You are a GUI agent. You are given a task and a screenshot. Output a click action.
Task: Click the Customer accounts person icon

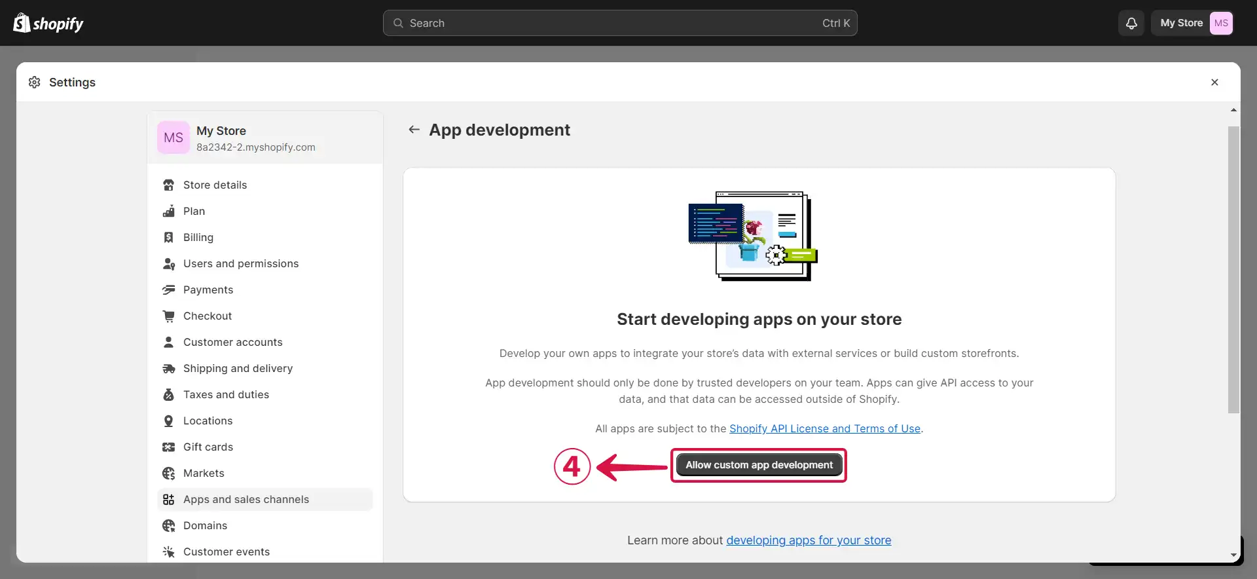coord(168,342)
